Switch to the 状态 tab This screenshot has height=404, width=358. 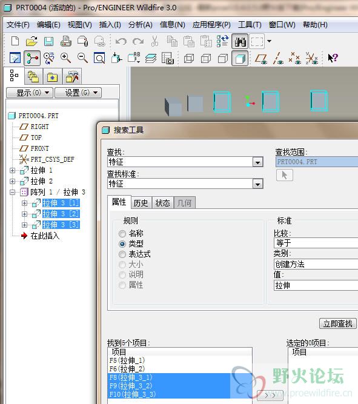pos(163,203)
